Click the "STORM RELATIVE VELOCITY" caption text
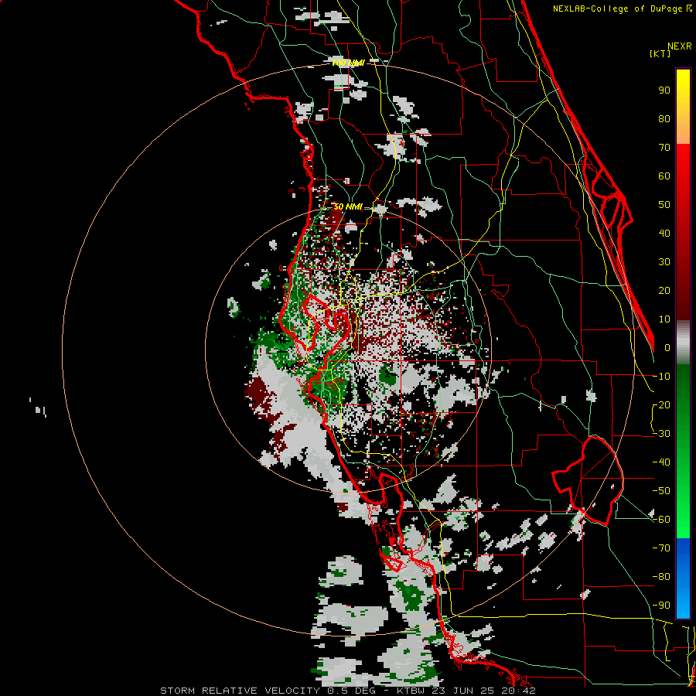The height and width of the screenshot is (696, 696). coord(240,691)
